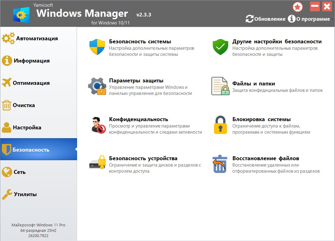
Task: Open the Privacy spy icon
Action: [98, 125]
